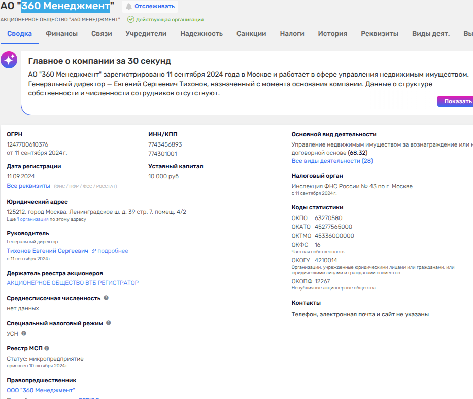Click the purple AI sparkle icon
Viewport: 473px width, 399px height.
pos(9,60)
